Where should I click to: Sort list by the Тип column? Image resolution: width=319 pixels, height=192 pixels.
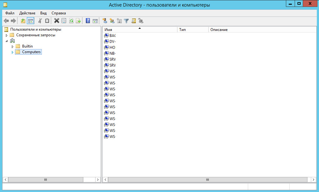pos(193,30)
